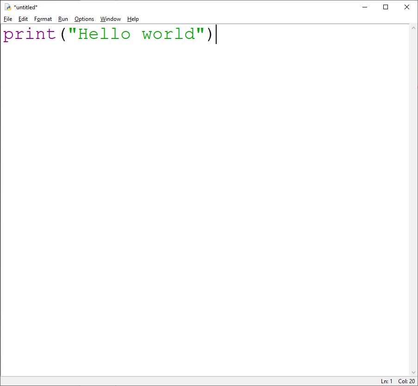Click the Ln: 1 status indicator
Viewport: 418px width, 386px height.
coord(387,381)
